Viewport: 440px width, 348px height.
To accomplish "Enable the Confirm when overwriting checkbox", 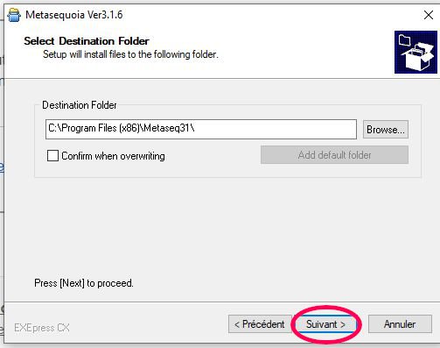I will (x=52, y=156).
